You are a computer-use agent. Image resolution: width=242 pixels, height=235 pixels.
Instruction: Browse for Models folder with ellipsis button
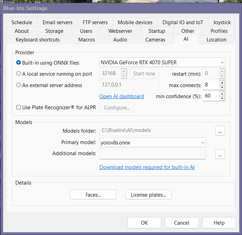220,131
